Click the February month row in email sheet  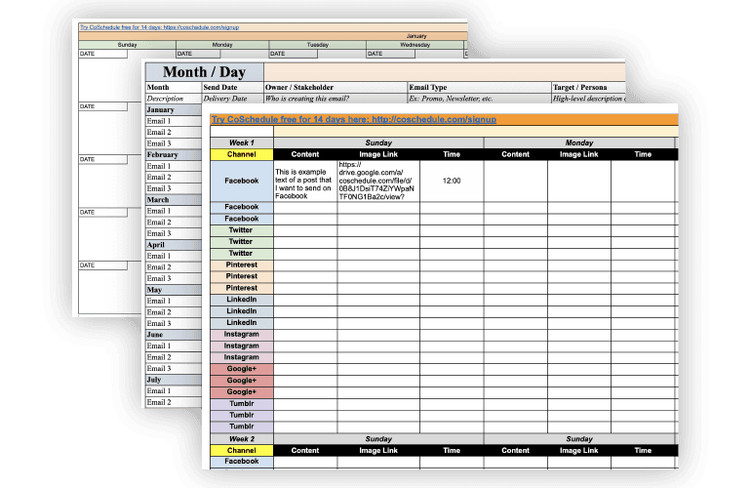pyautogui.click(x=173, y=154)
